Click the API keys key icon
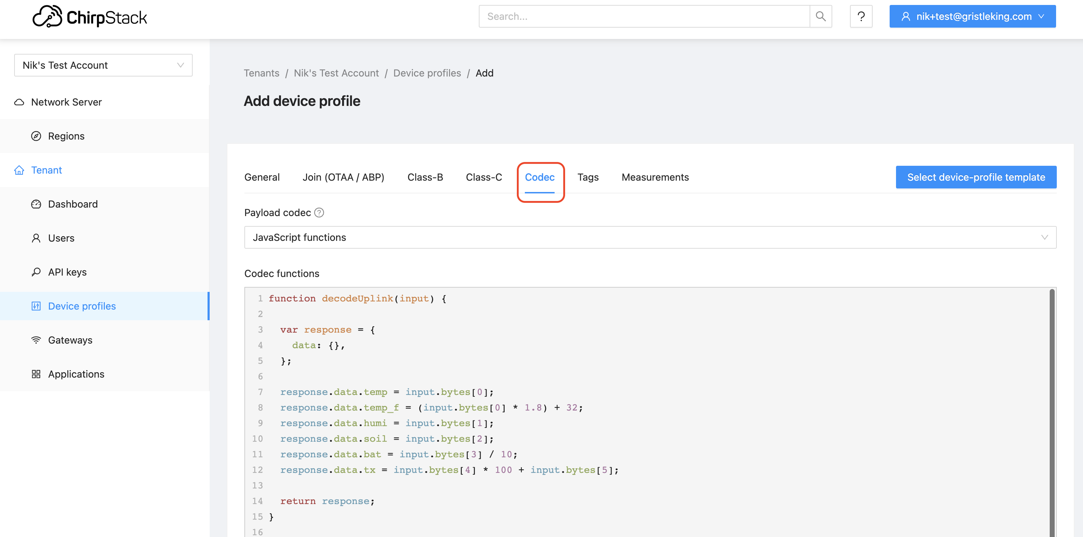 [36, 272]
